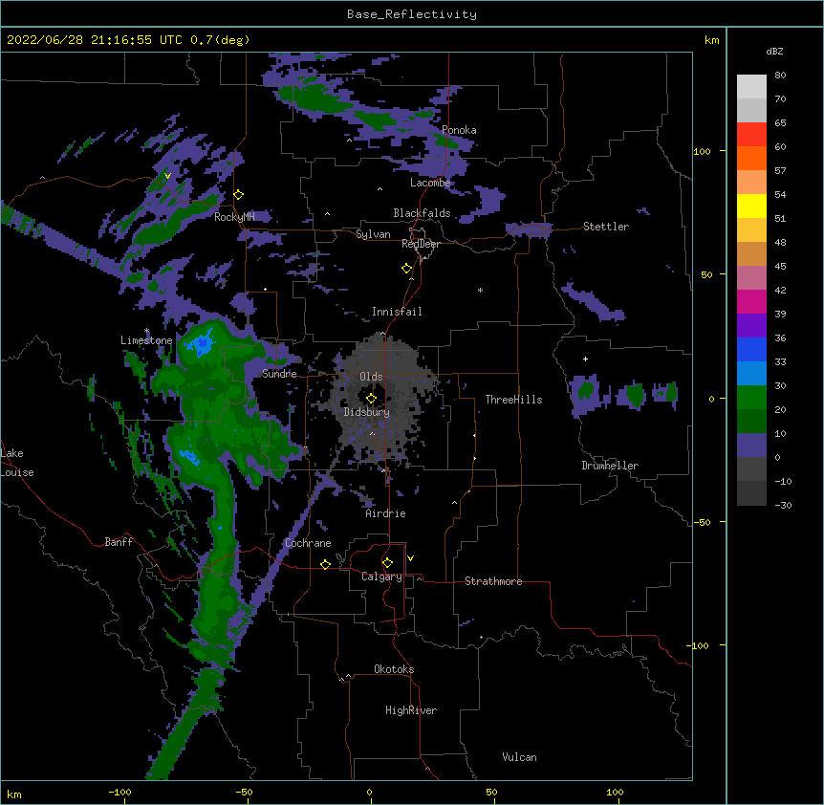Pick the dark green 10-20 dBZ swatch
Image resolution: width=824 pixels, height=805 pixels.
click(751, 422)
